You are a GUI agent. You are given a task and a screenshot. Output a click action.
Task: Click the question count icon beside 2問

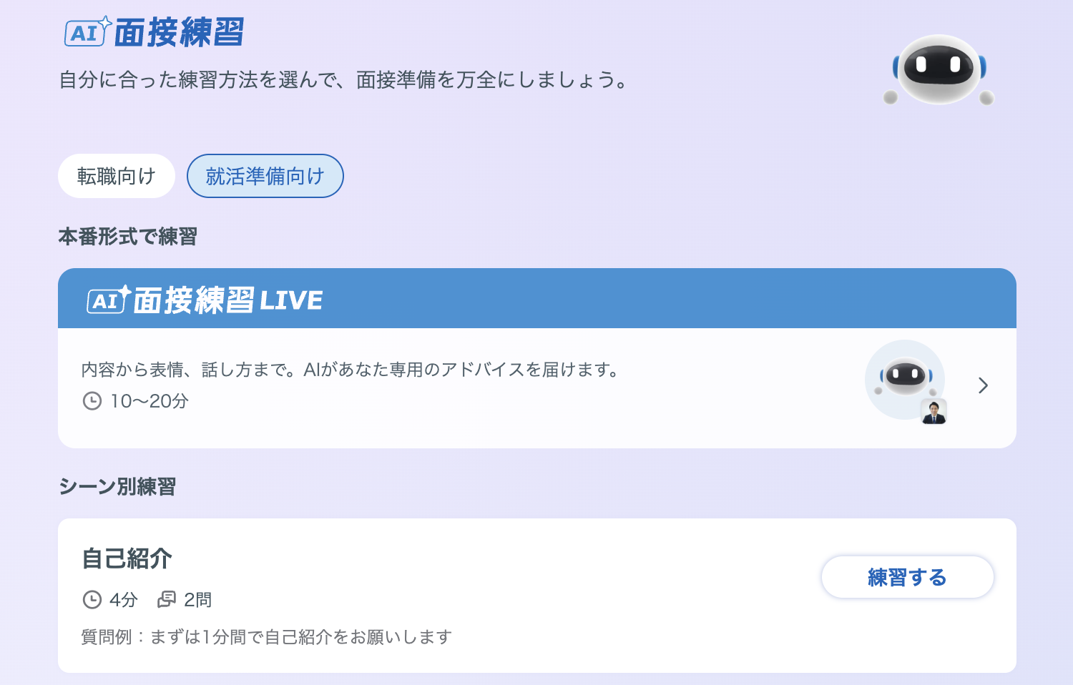pos(167,599)
